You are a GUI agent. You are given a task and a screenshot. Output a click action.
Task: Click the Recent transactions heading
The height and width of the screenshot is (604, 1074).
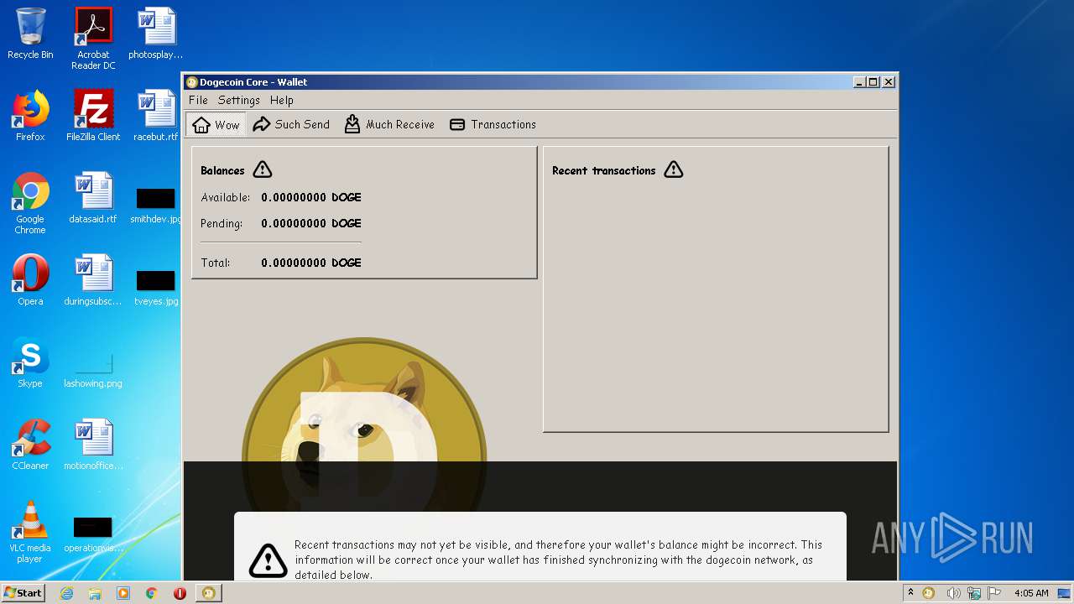click(604, 170)
